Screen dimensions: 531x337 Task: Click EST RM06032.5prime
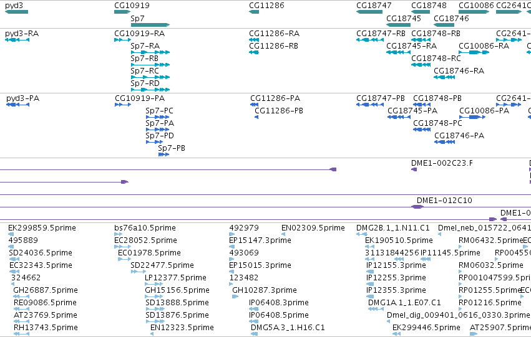(x=460, y=272)
